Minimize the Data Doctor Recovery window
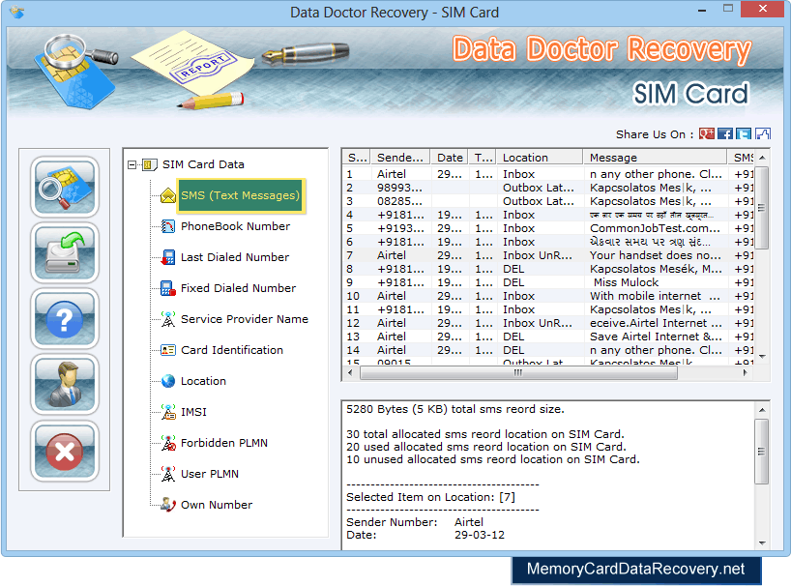Viewport: 791px width, 586px height. pos(702,10)
